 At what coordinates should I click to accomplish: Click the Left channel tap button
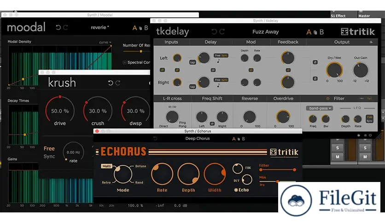pos(192,62)
